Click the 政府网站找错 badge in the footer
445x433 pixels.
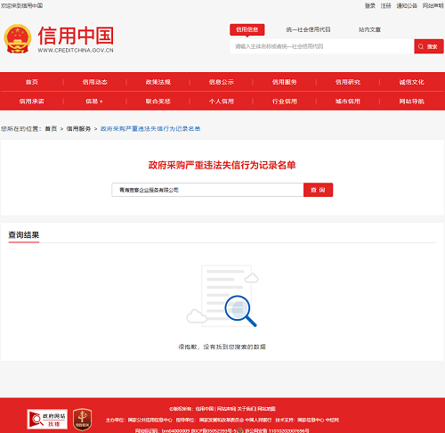coord(47,419)
